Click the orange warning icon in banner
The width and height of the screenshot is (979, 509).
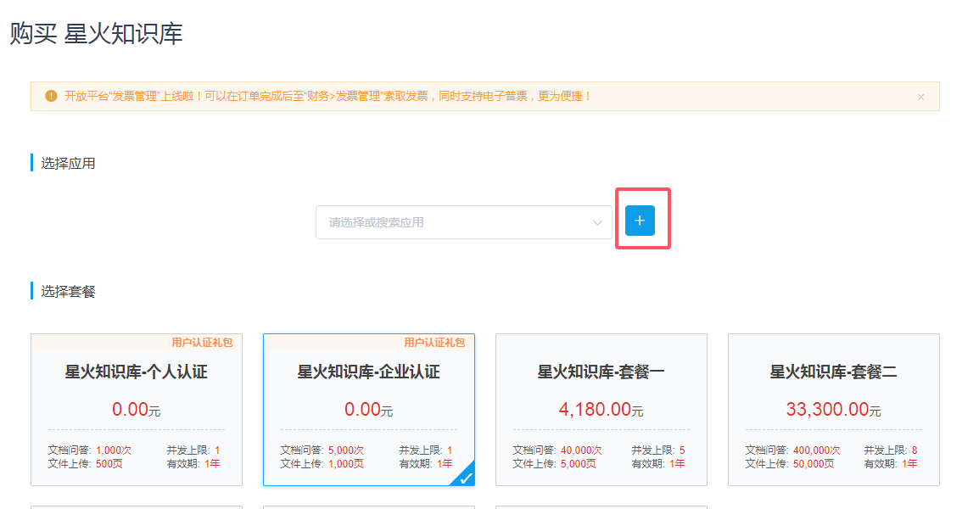pos(51,96)
